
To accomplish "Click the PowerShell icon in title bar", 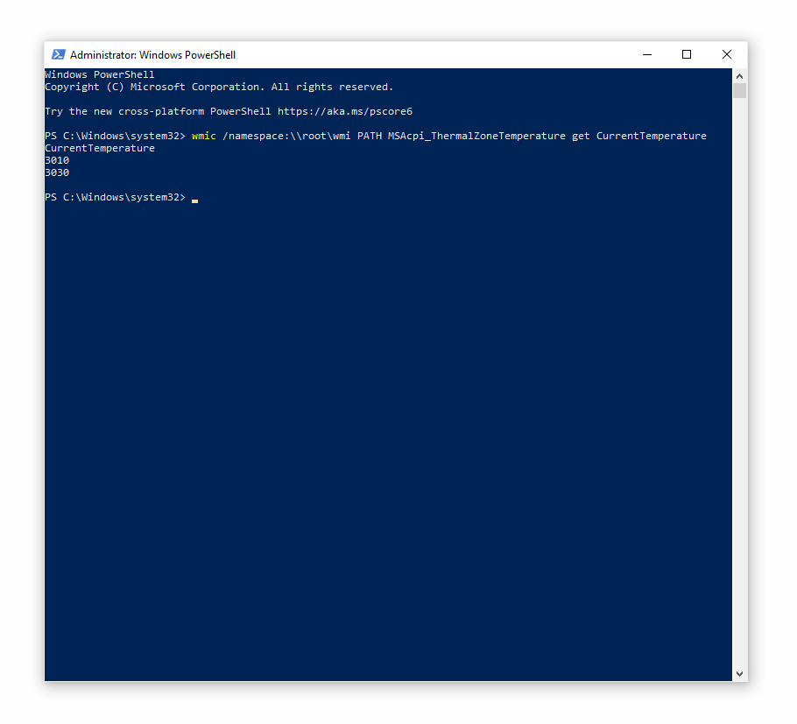I will tap(59, 54).
